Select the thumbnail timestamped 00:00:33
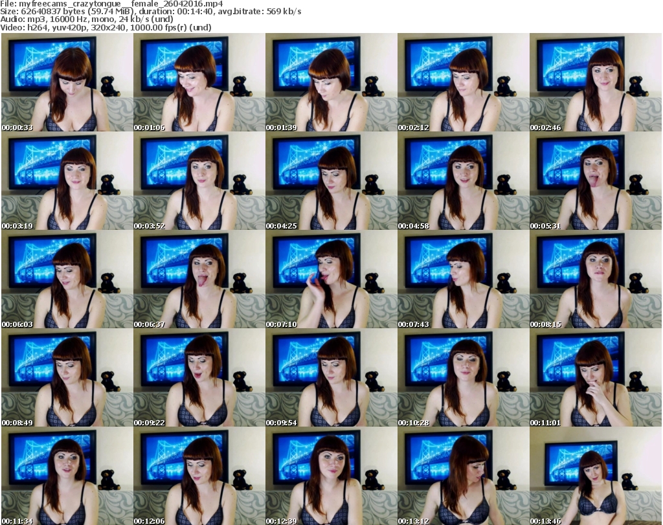This screenshot has height=525, width=663. 67,82
